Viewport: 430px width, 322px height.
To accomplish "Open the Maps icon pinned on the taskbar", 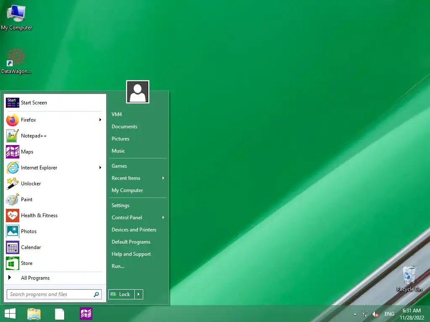I will click(x=86, y=314).
